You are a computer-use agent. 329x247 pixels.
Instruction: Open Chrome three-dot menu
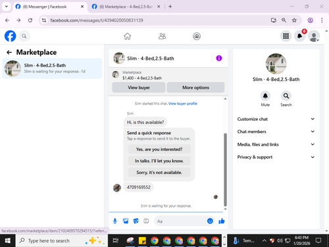coord(322,20)
